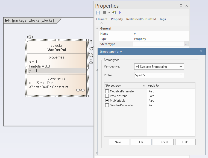Switch to the Tags tab
The height and width of the screenshot is (158, 208).
(163, 19)
